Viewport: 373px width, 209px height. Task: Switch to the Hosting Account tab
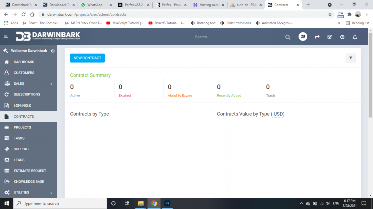click(209, 5)
